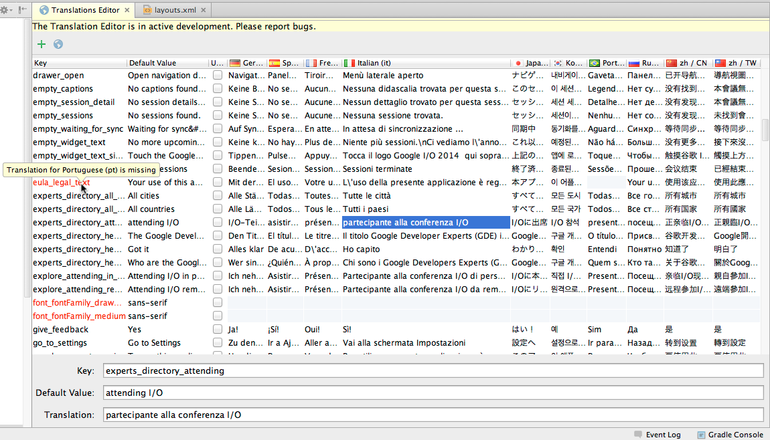Click the Portuguese flag column header

[x=607, y=63]
